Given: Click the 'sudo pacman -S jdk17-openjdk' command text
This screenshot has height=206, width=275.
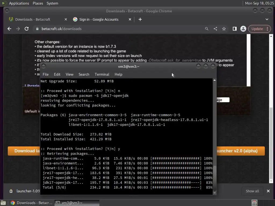Looking at the screenshot, I should coord(99,96).
